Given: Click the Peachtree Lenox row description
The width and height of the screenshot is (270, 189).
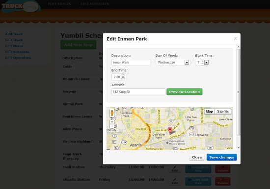Looking at the screenshot, I should [77, 117].
